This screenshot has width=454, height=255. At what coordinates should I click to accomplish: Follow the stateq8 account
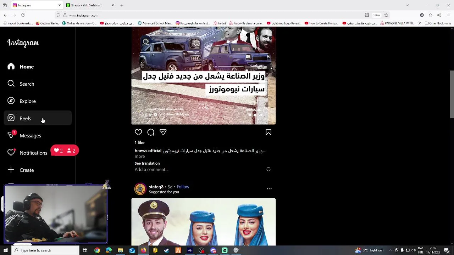tap(183, 187)
